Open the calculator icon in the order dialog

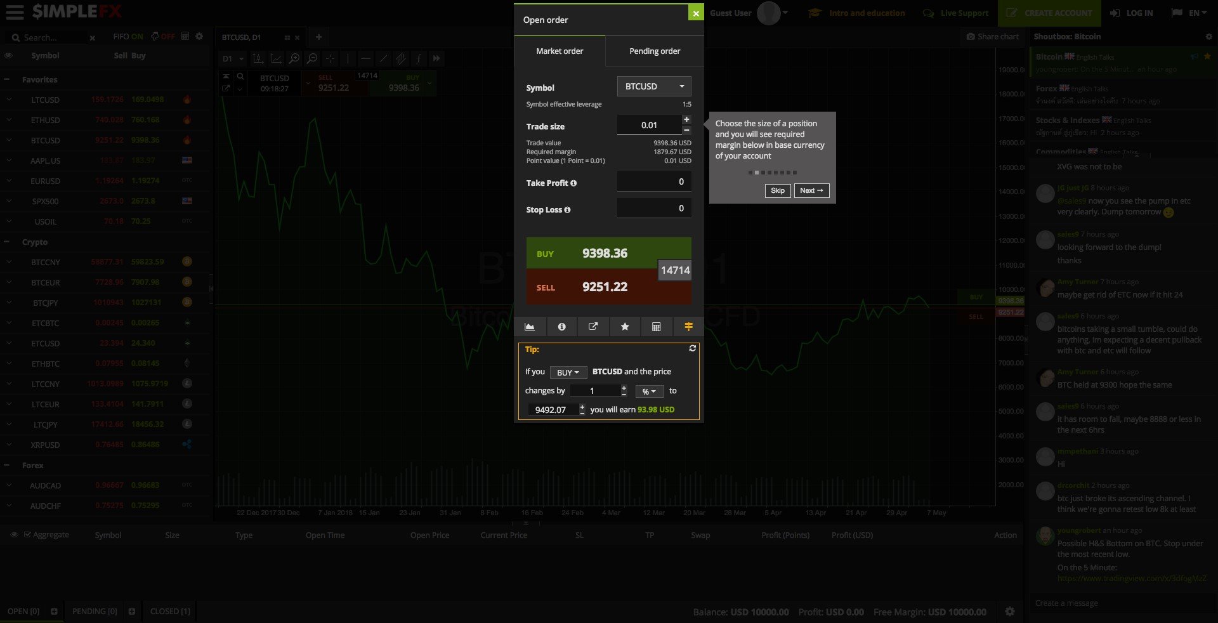657,327
